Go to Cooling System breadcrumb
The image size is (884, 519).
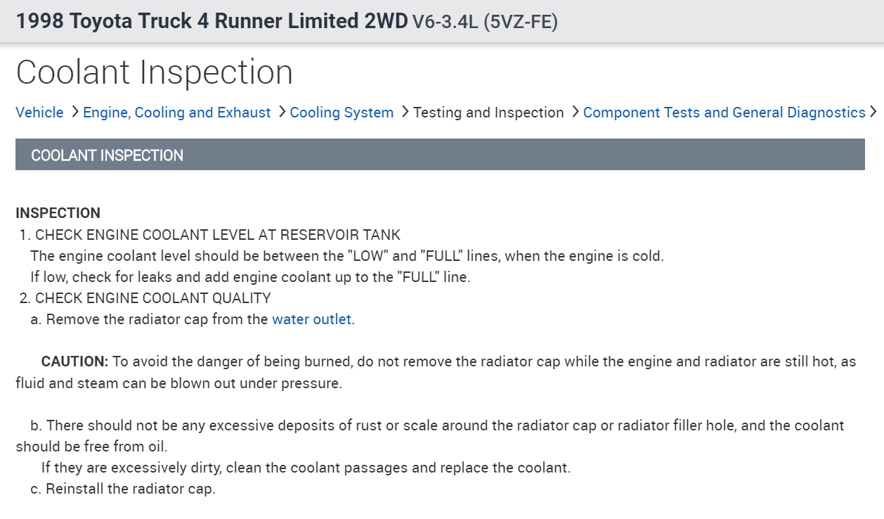[x=342, y=113]
